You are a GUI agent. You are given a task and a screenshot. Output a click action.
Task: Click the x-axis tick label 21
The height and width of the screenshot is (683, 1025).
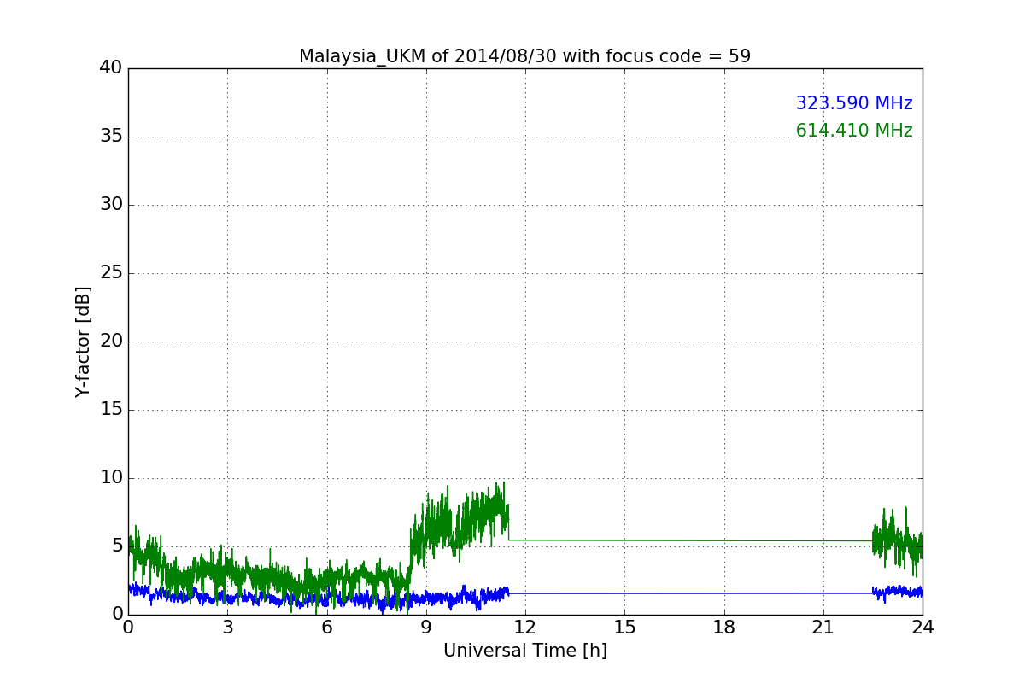point(823,628)
